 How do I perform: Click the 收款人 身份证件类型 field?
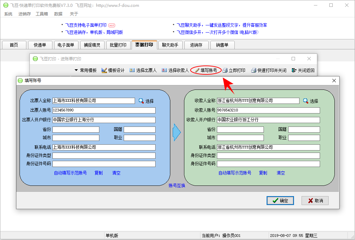tap(268, 155)
